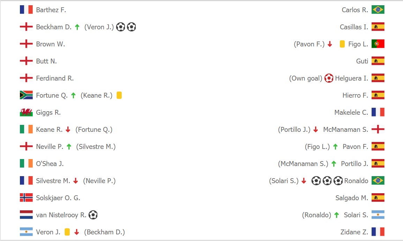
Task: Click the red own goal ball icon
Action: point(329,78)
